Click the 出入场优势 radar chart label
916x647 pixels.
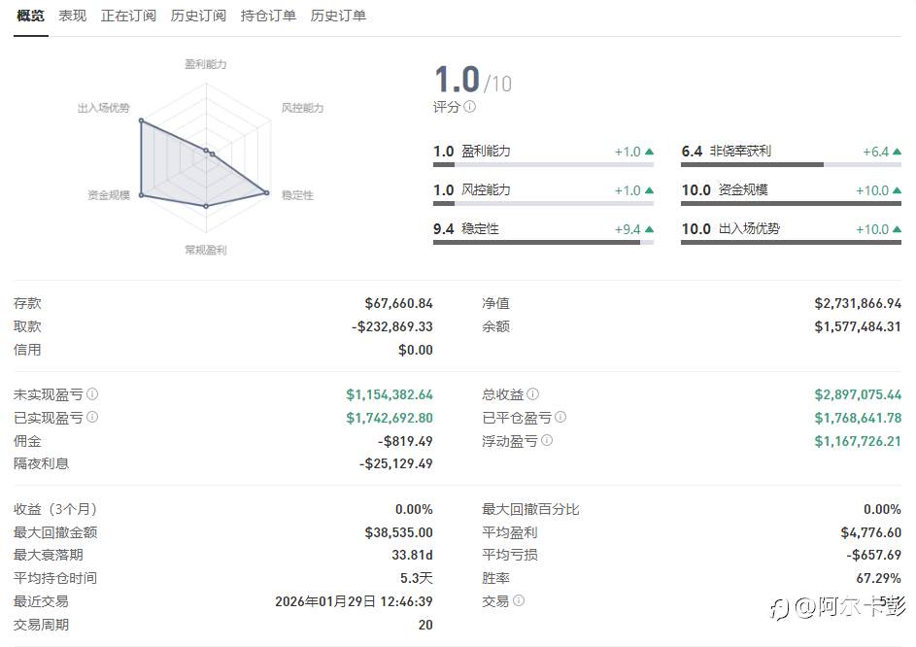click(103, 108)
